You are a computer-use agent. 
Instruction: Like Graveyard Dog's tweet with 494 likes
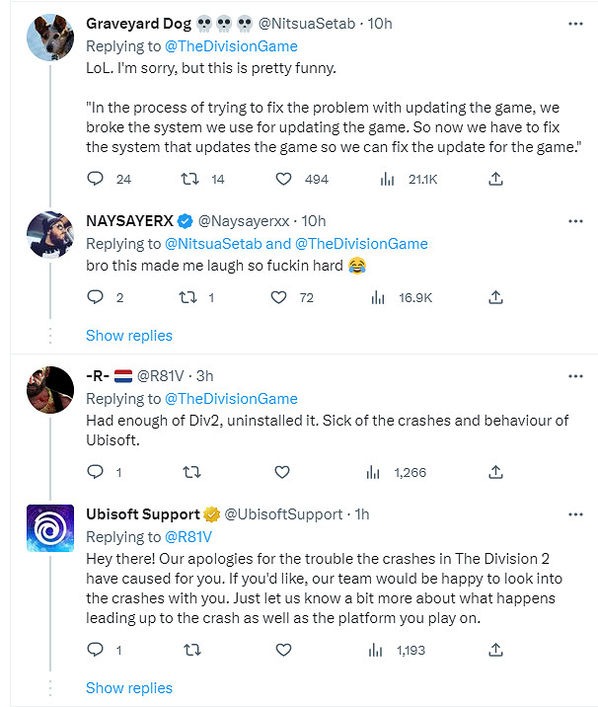click(x=284, y=179)
